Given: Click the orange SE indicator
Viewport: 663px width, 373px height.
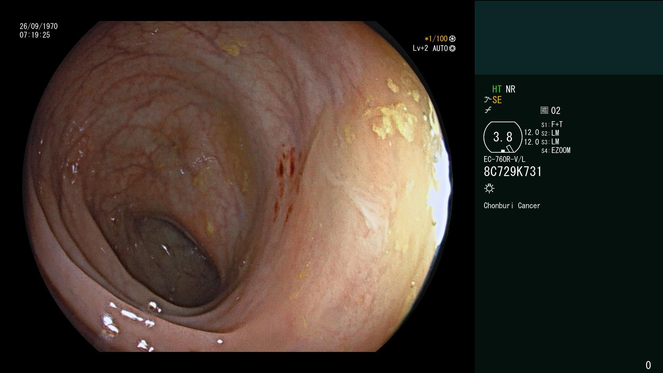Looking at the screenshot, I should point(497,100).
